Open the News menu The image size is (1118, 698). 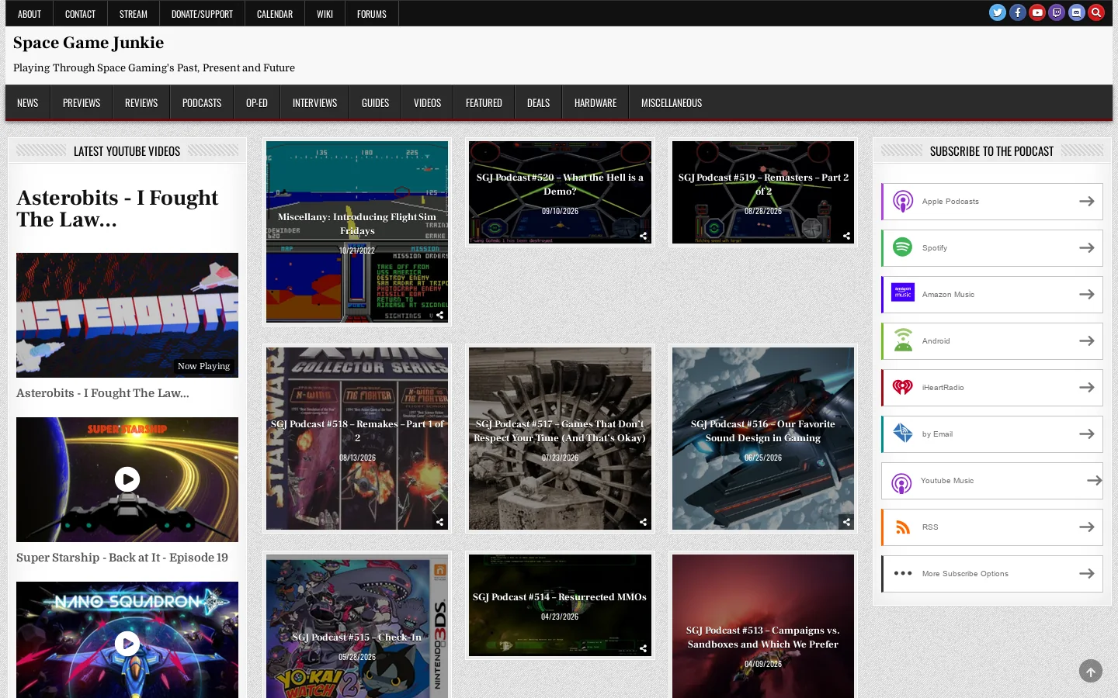(x=28, y=102)
